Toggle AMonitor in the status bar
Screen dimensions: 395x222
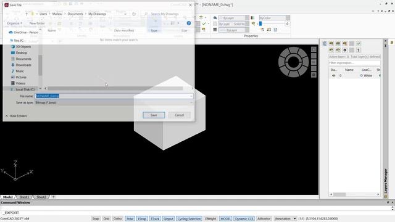(264, 219)
